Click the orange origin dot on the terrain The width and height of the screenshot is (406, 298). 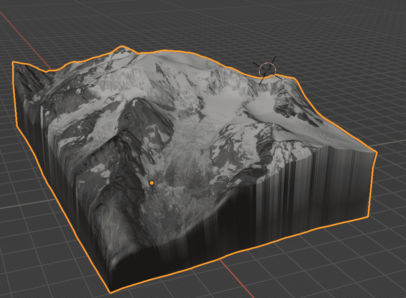click(152, 183)
